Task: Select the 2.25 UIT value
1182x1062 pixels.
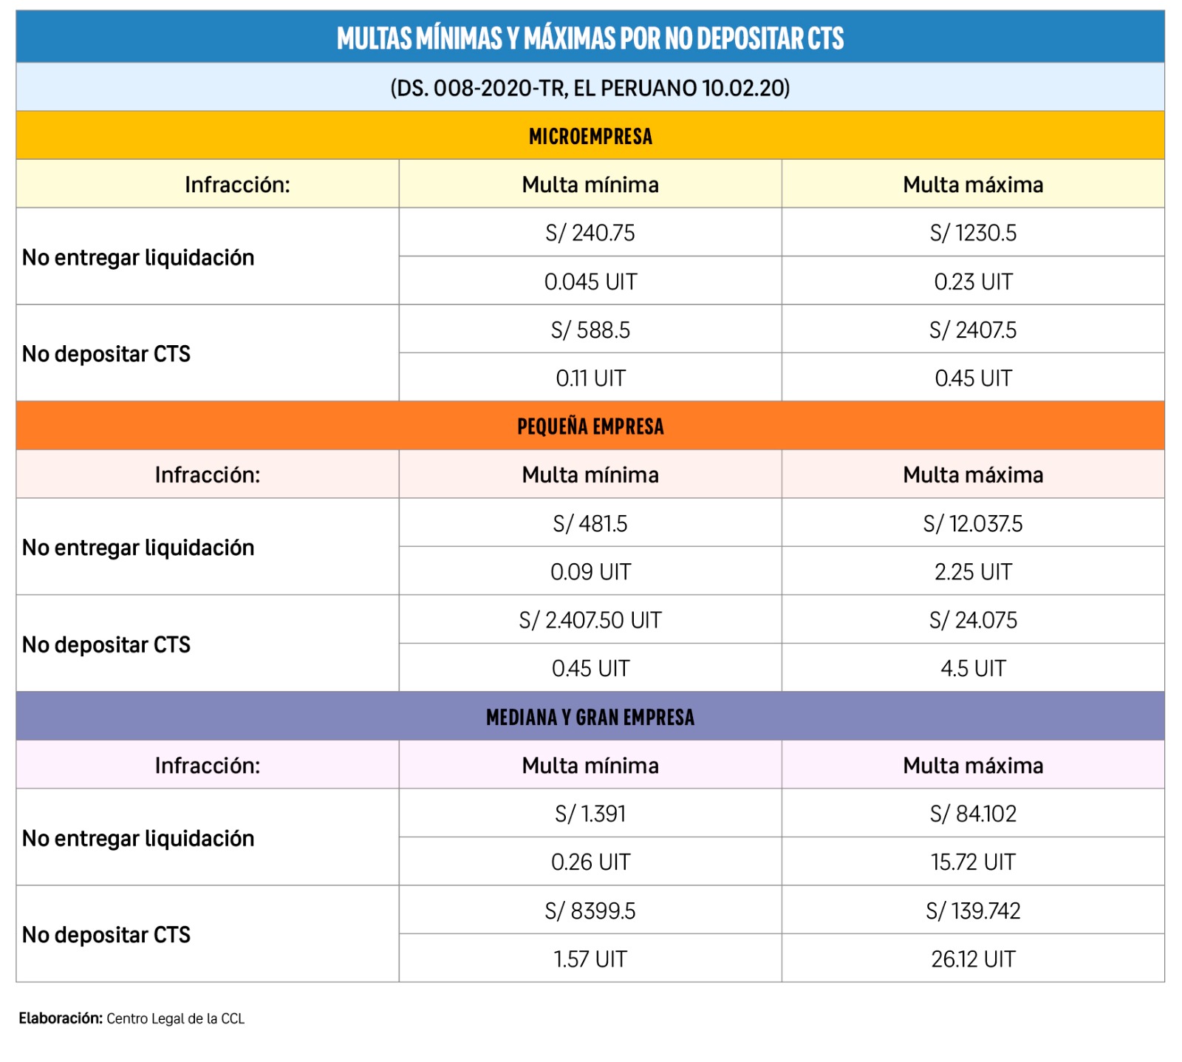Action: 973,571
